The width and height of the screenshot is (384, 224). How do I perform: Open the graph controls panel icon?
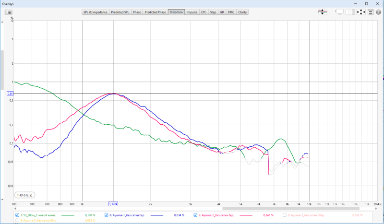(x=371, y=12)
